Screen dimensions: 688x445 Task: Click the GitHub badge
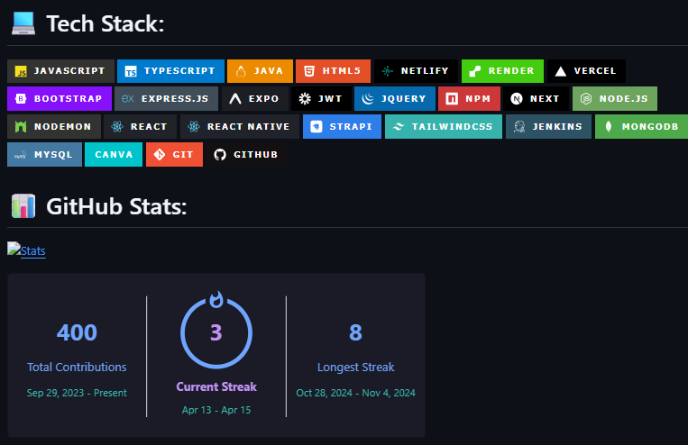[246, 154]
